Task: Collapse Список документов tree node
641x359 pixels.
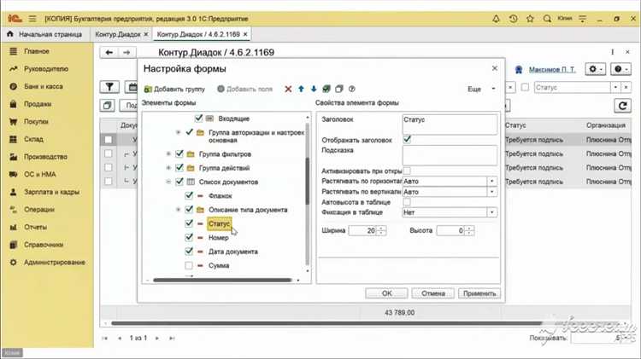Action: (168, 182)
